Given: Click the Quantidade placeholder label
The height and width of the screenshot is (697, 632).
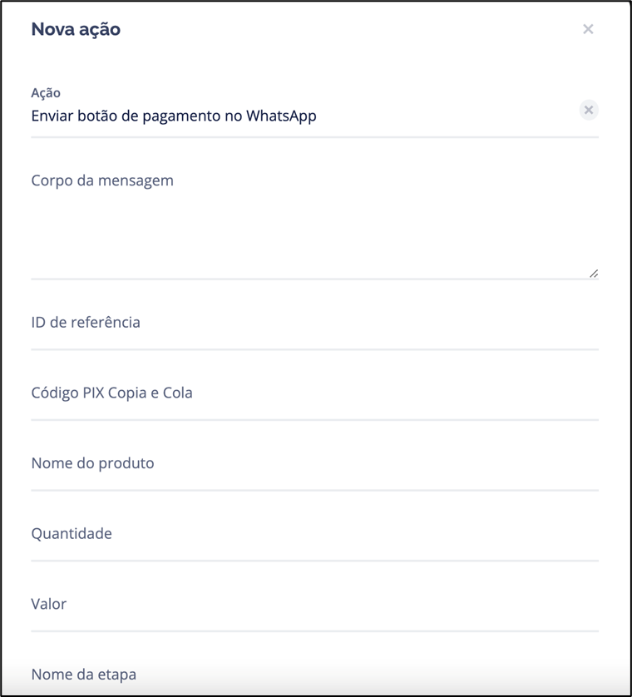Looking at the screenshot, I should click(72, 534).
